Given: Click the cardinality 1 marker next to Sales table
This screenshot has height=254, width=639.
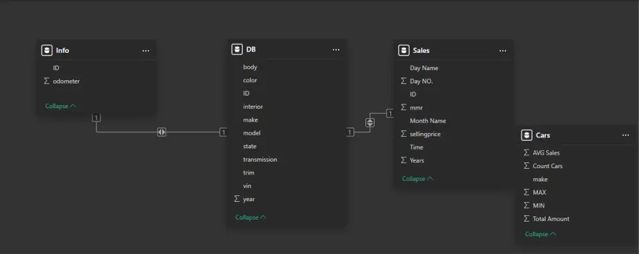Looking at the screenshot, I should [390, 113].
